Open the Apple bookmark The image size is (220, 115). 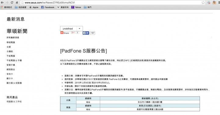coord(34,7)
